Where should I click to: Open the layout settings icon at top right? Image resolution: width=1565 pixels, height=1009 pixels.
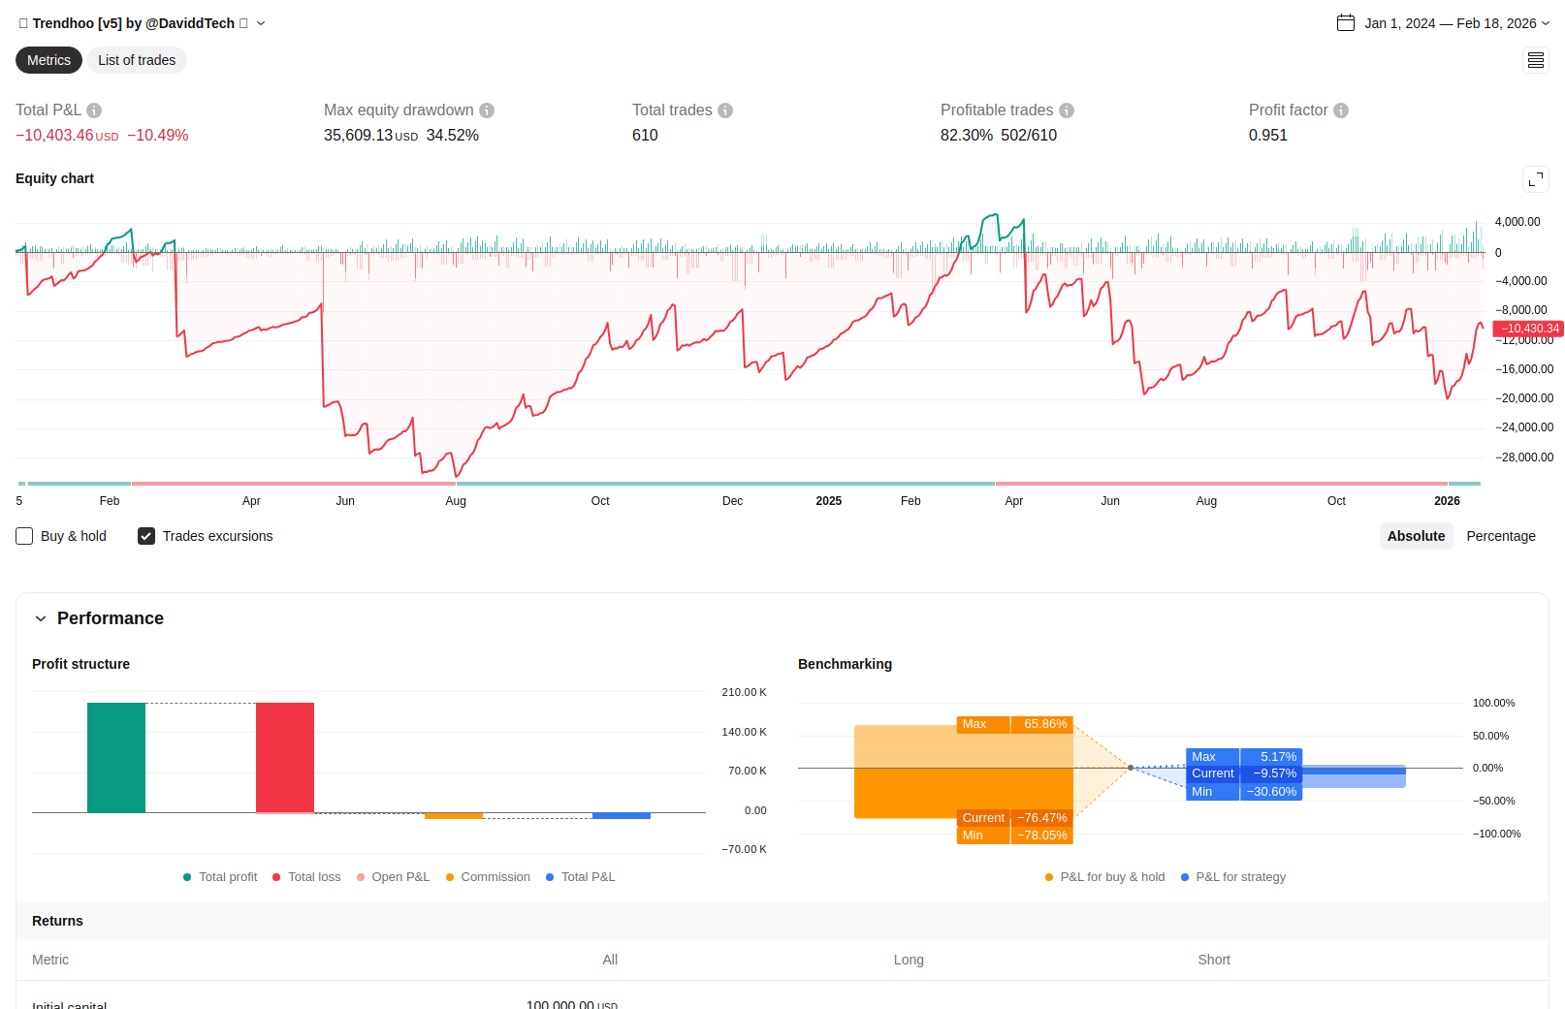click(1536, 61)
